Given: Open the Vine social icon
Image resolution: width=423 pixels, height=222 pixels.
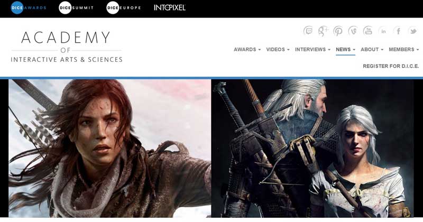Looking at the screenshot, I should pyautogui.click(x=353, y=31).
